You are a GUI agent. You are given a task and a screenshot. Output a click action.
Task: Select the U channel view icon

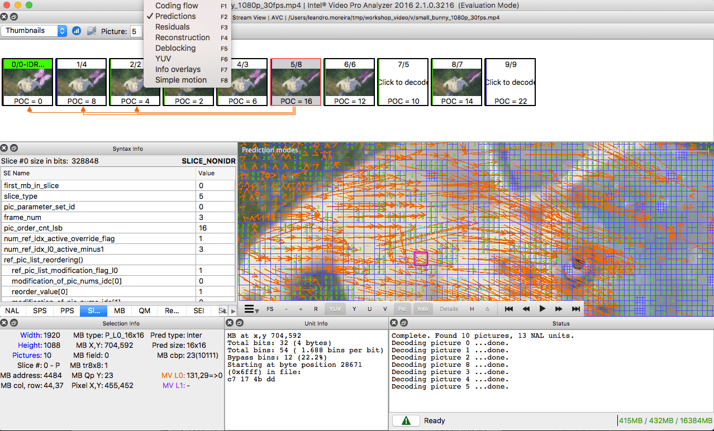coord(369,308)
